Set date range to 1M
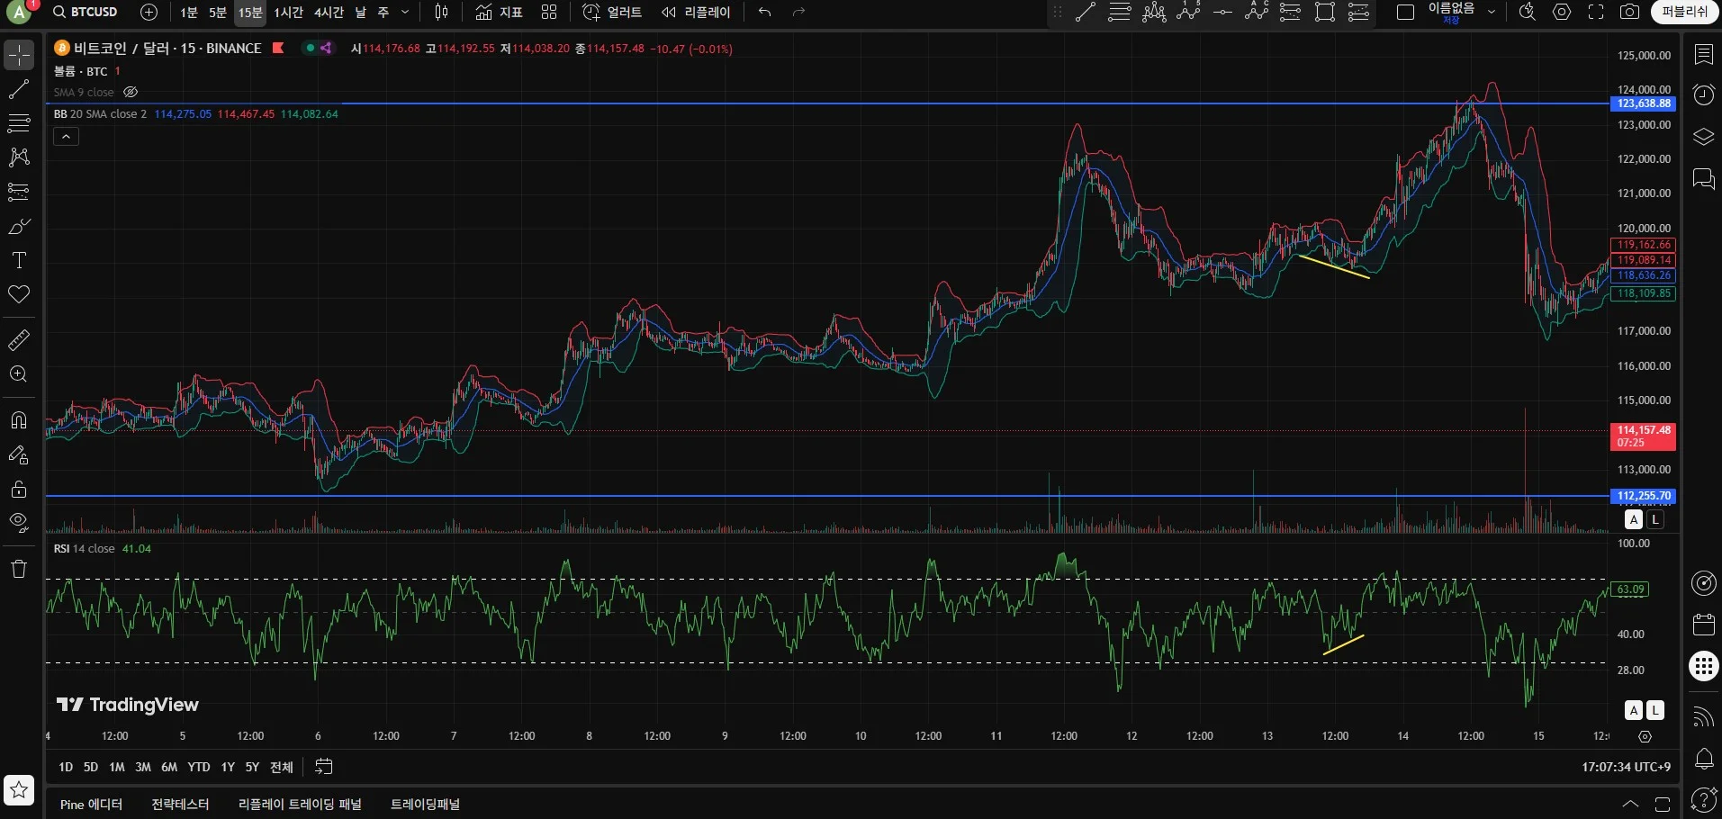Screen dimensions: 1722x819 click(x=117, y=767)
